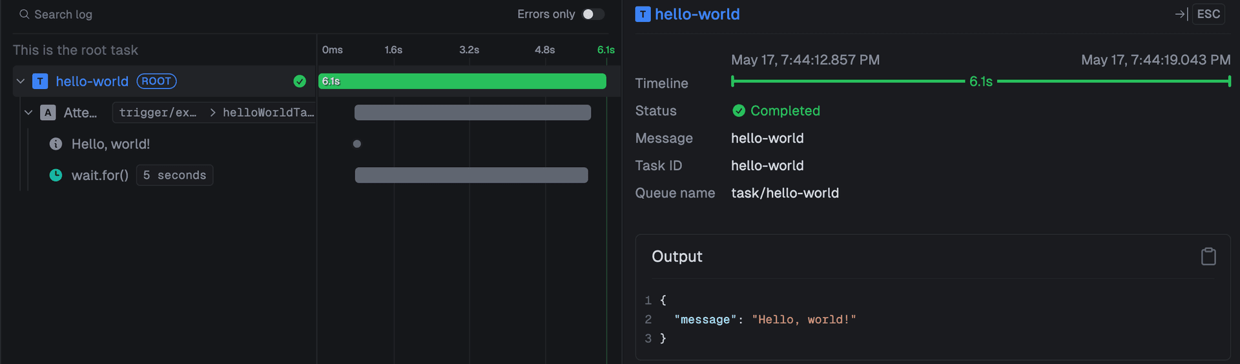The width and height of the screenshot is (1240, 364).
Task: Click the start time May 17, 7:44:12.857 PM
Action: (805, 60)
